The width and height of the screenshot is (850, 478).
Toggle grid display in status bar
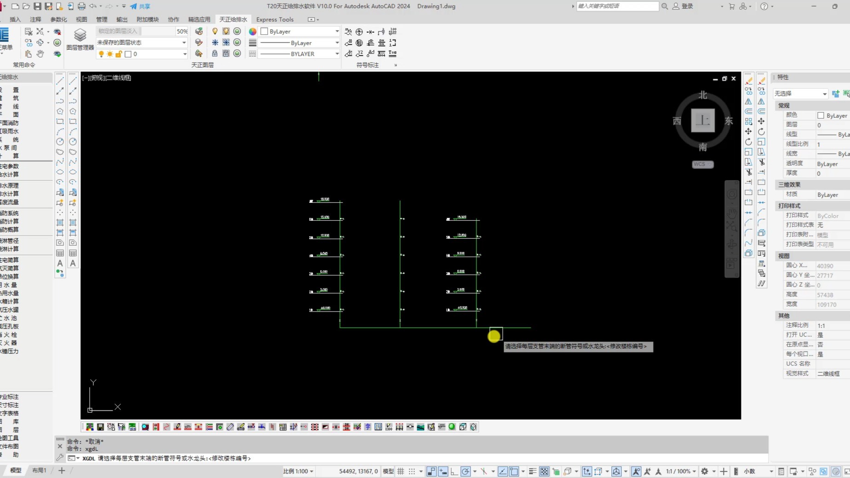point(401,471)
